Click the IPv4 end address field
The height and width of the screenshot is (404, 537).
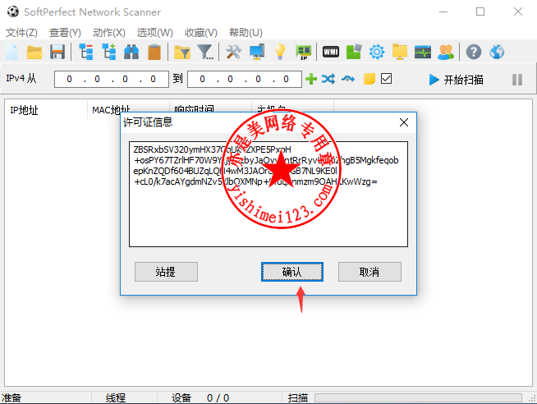tap(245, 79)
